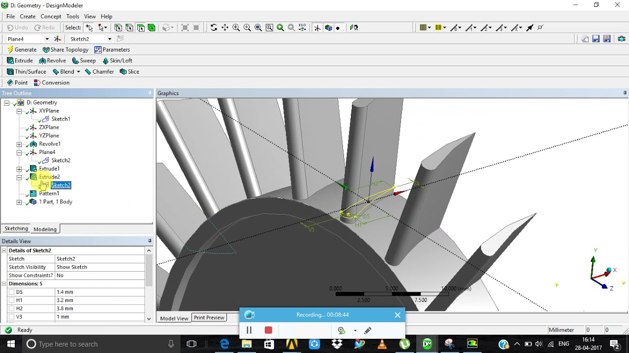This screenshot has height=353, width=629.
Task: Open the Sketch2 active sketch dropdown
Action: [x=110, y=39]
